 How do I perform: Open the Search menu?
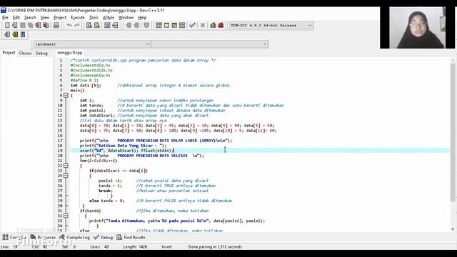(30, 17)
